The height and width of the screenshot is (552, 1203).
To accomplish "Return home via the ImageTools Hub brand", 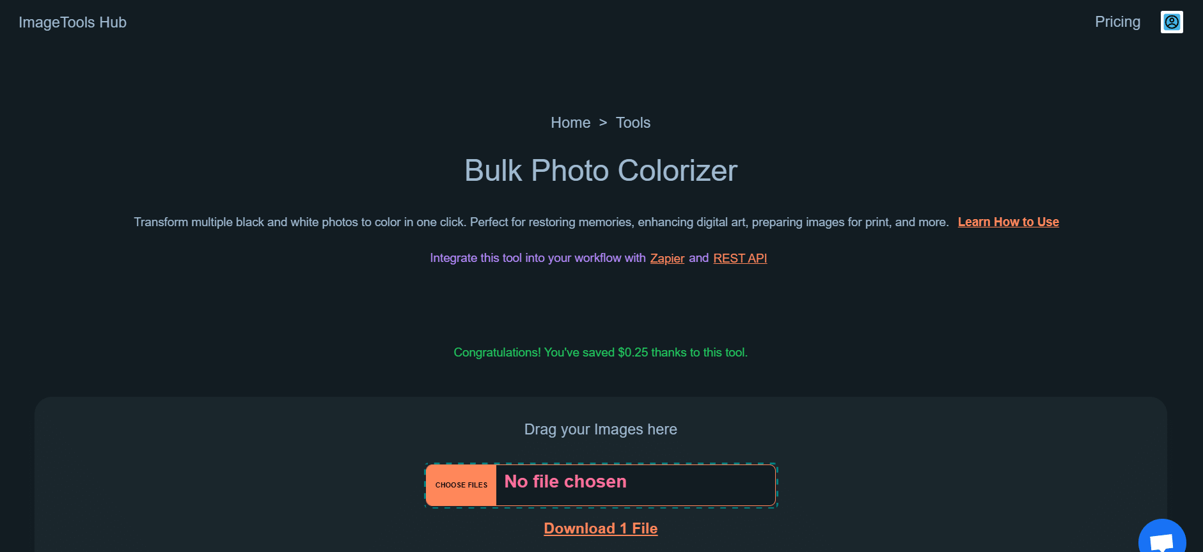I will 72,22.
